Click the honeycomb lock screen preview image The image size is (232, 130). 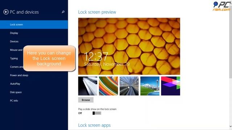click(129, 46)
